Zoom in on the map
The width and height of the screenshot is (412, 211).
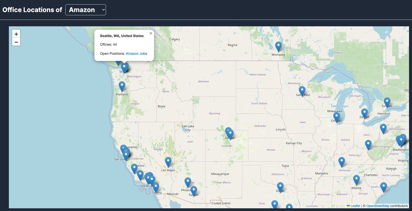[16, 34]
